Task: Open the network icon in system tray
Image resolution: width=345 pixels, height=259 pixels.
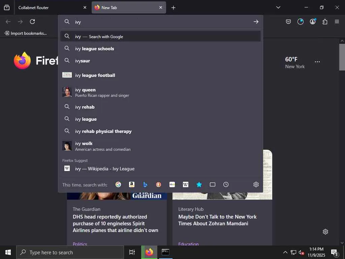Action: pyautogui.click(x=293, y=252)
